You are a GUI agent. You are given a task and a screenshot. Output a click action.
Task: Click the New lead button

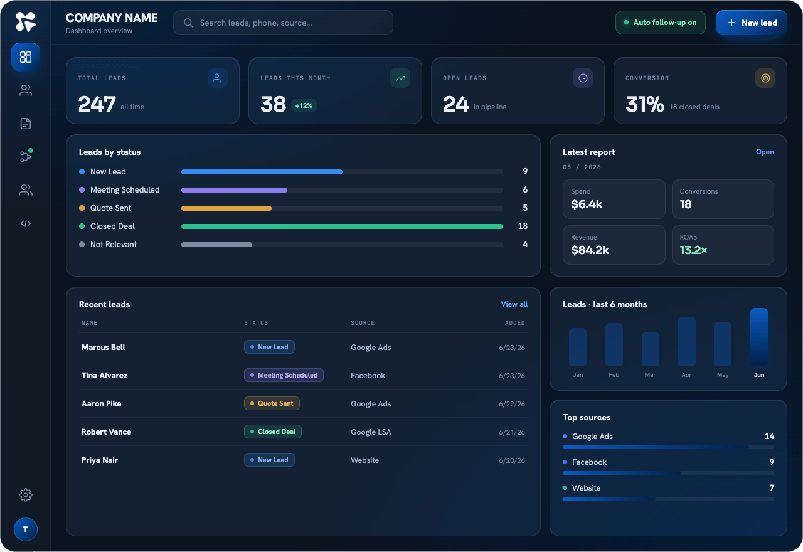[x=752, y=23]
